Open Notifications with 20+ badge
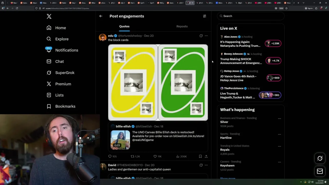 62,50
